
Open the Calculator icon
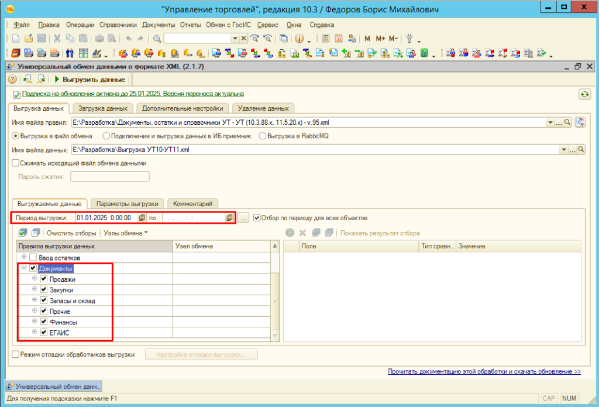326,38
